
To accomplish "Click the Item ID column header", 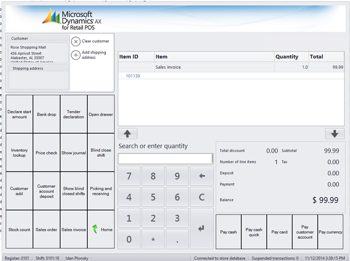I will [129, 56].
